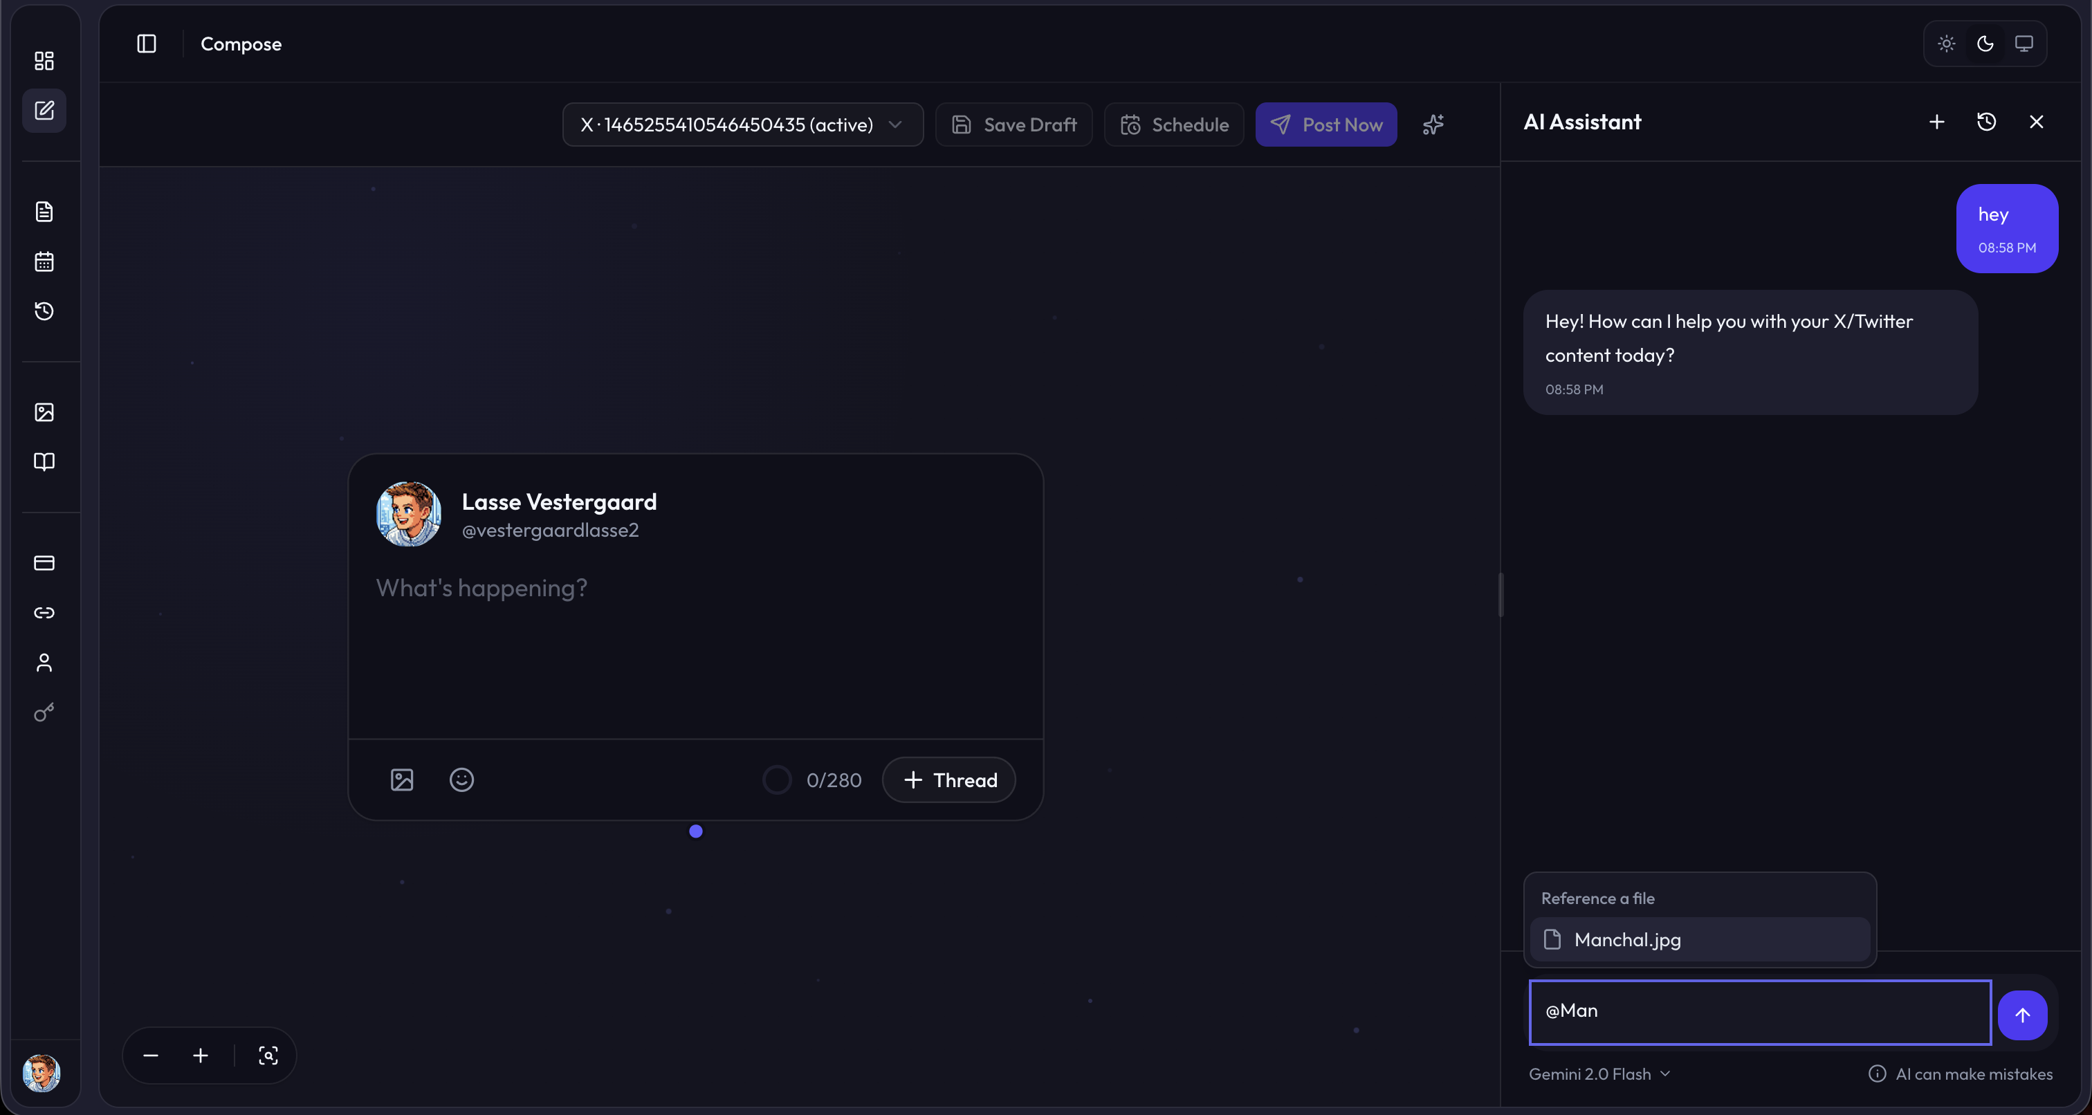
Task: Click the calendar icon in left sidebar
Action: [x=44, y=261]
